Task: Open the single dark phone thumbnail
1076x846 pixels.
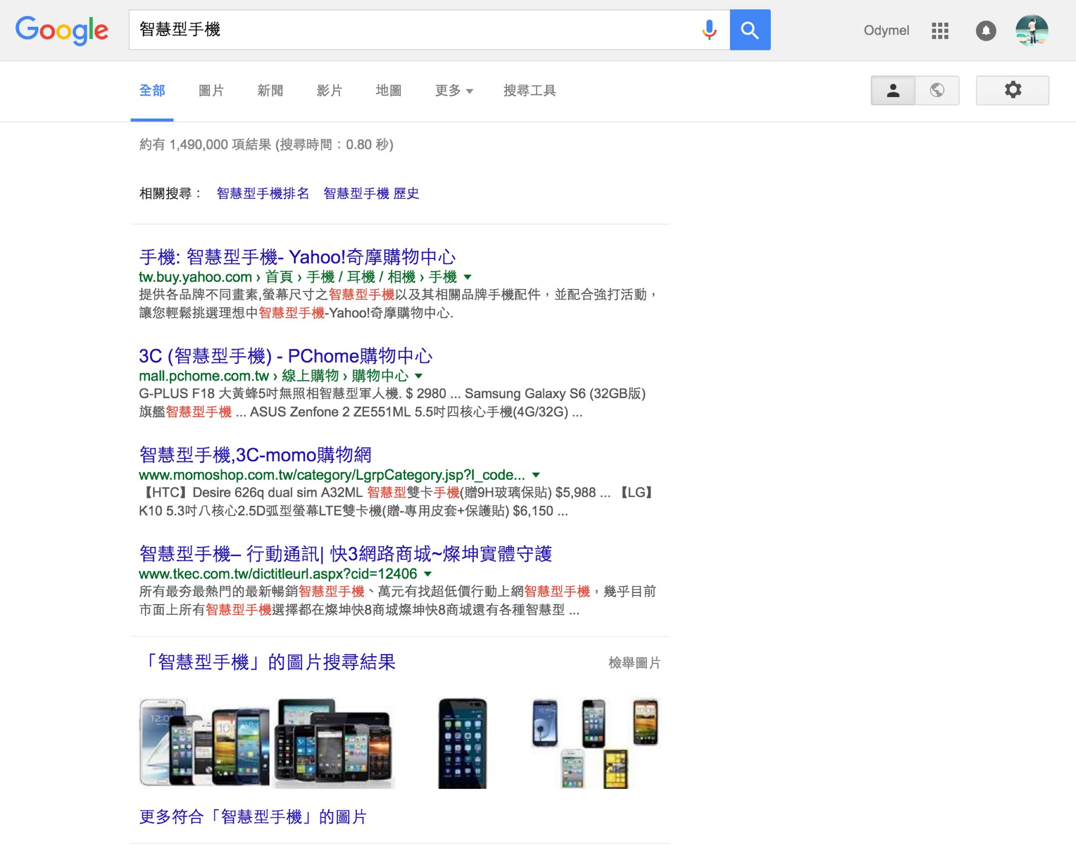Action: [x=462, y=743]
